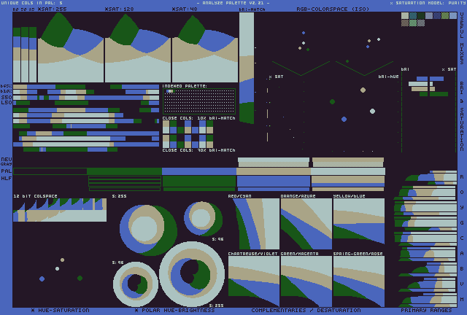The width and height of the screenshot is (467, 315).
Task: Click the 'b45%' row label
Action: pos(7,86)
